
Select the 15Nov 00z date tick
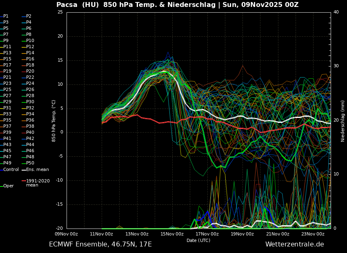pos(172,234)
